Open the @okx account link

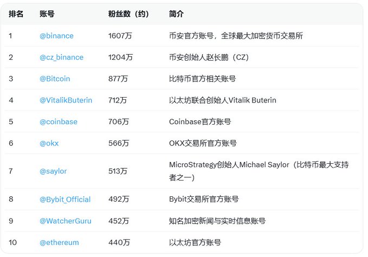(49, 143)
